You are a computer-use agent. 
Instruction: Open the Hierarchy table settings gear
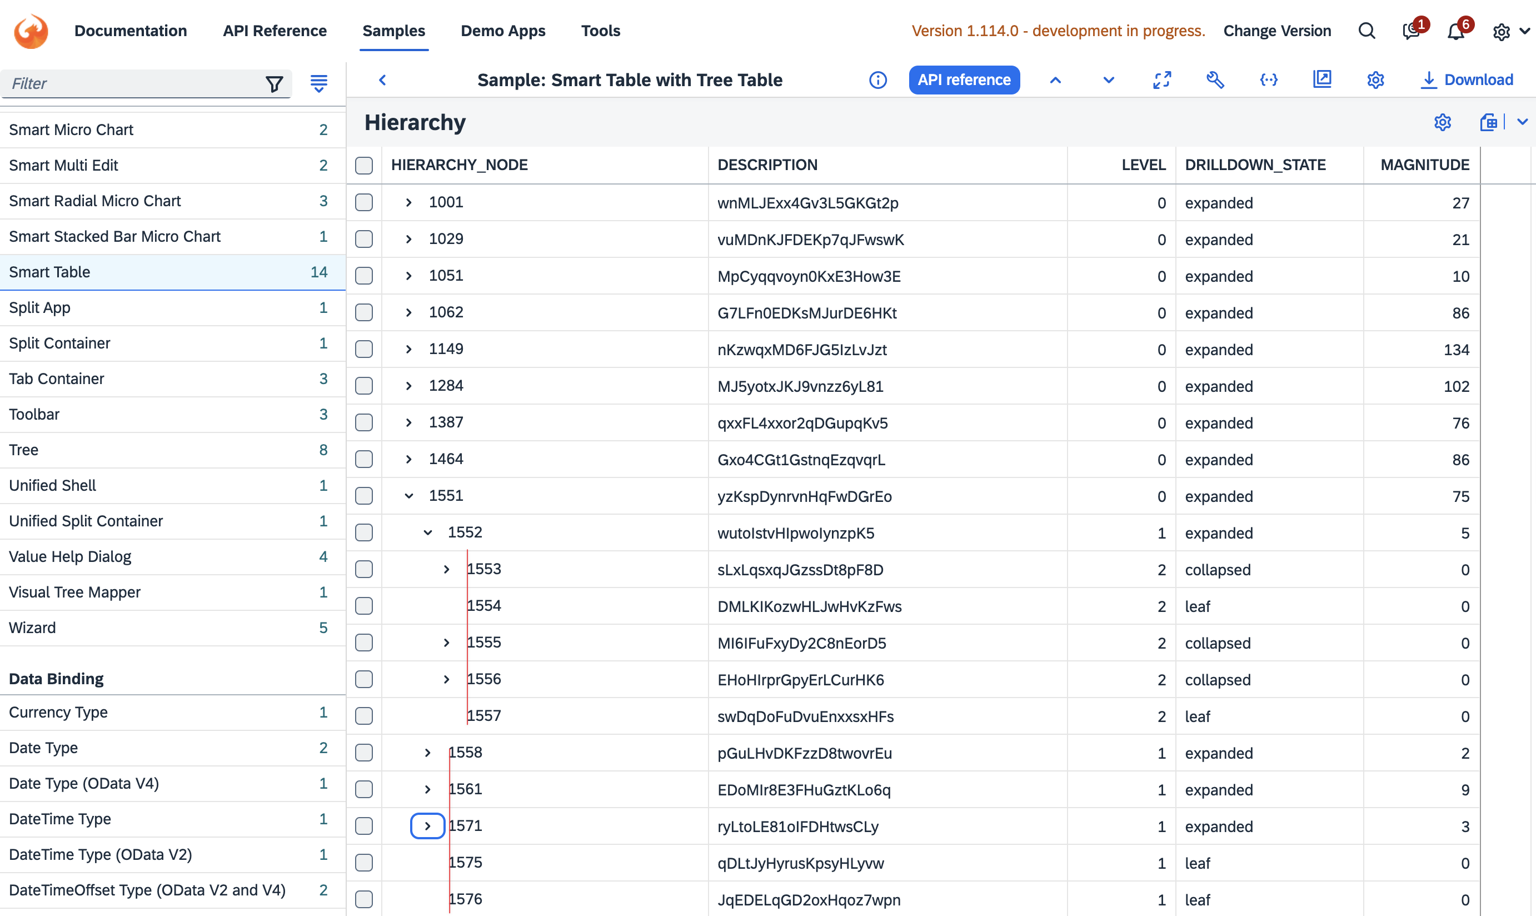(1442, 122)
